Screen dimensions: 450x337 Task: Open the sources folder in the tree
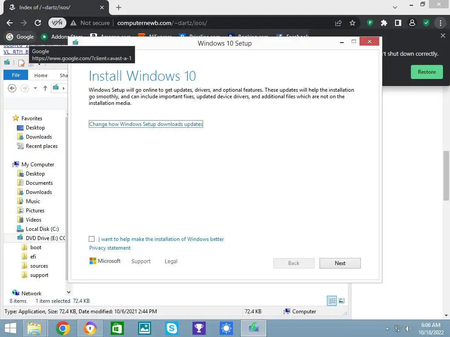35,265
